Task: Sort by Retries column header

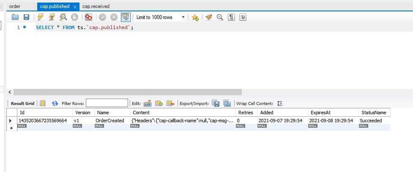Action: [246, 113]
